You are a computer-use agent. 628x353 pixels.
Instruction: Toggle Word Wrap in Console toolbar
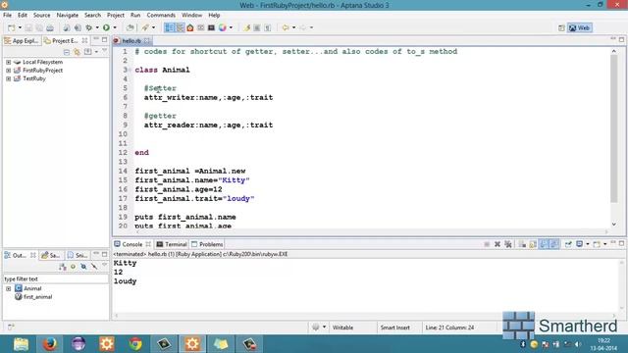tap(544, 244)
